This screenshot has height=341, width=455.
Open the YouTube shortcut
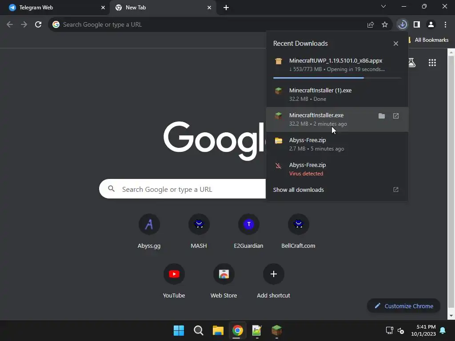(174, 281)
